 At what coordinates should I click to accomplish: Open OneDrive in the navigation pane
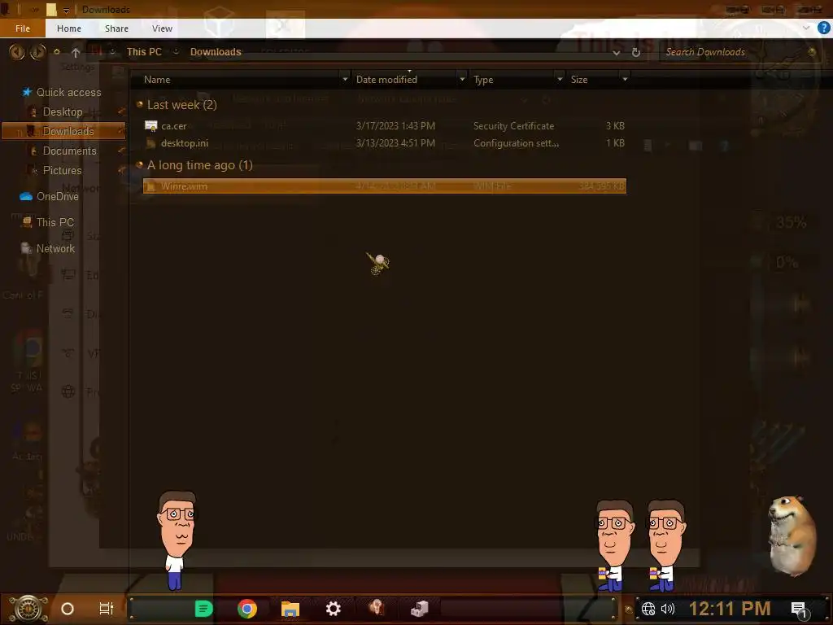(58, 196)
